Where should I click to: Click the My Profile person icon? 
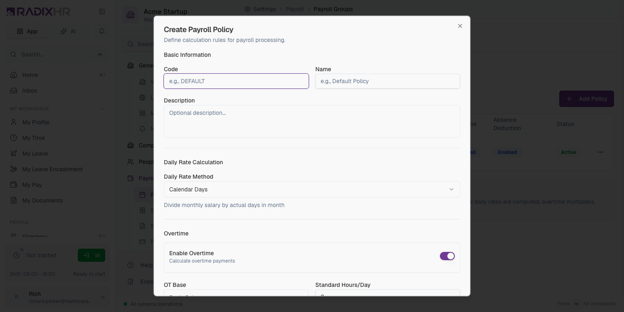14,122
